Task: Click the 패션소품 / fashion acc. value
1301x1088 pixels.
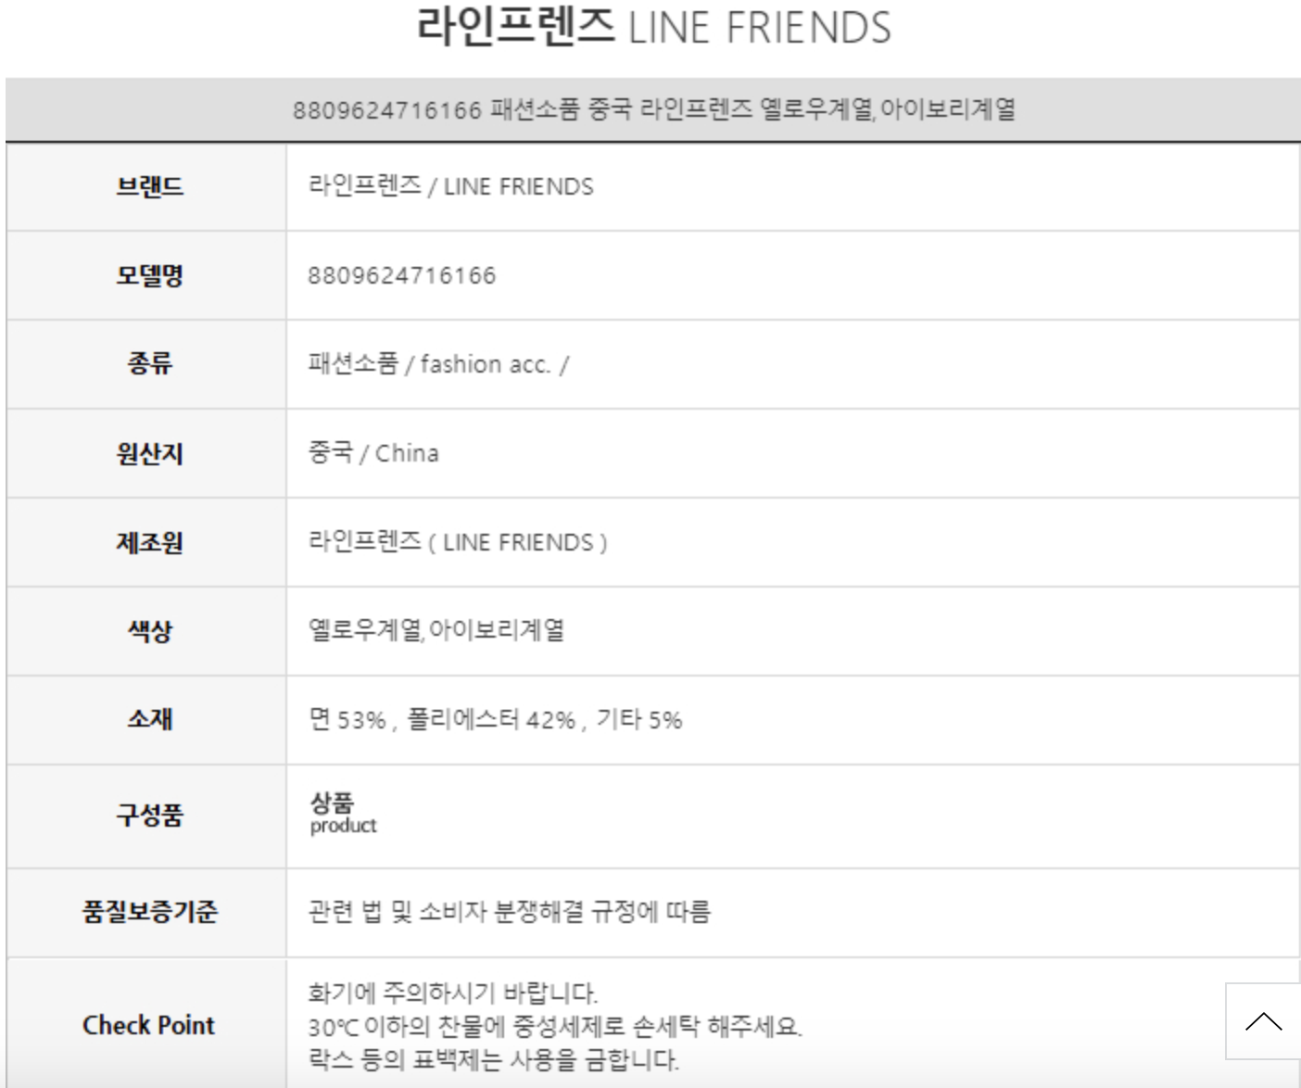Action: (438, 364)
